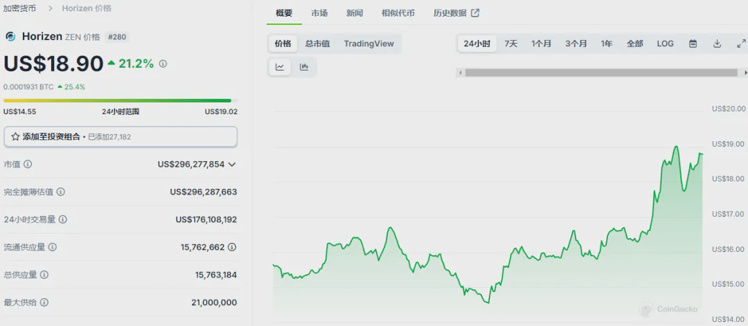Click the 24-hour price range bar
This screenshot has height=326, width=748.
click(121, 100)
